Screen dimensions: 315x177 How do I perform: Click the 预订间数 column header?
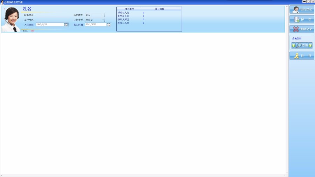pos(160,9)
